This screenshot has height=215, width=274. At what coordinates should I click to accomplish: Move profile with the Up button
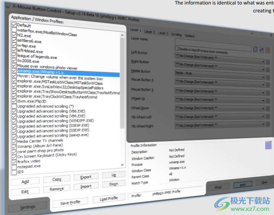(x=114, y=175)
